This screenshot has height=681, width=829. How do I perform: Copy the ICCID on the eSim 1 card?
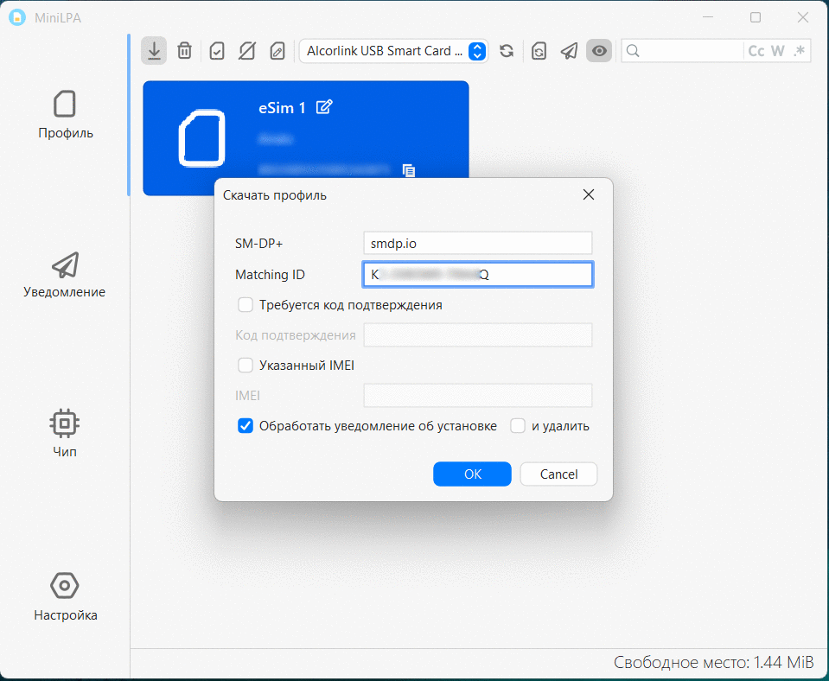click(x=410, y=170)
